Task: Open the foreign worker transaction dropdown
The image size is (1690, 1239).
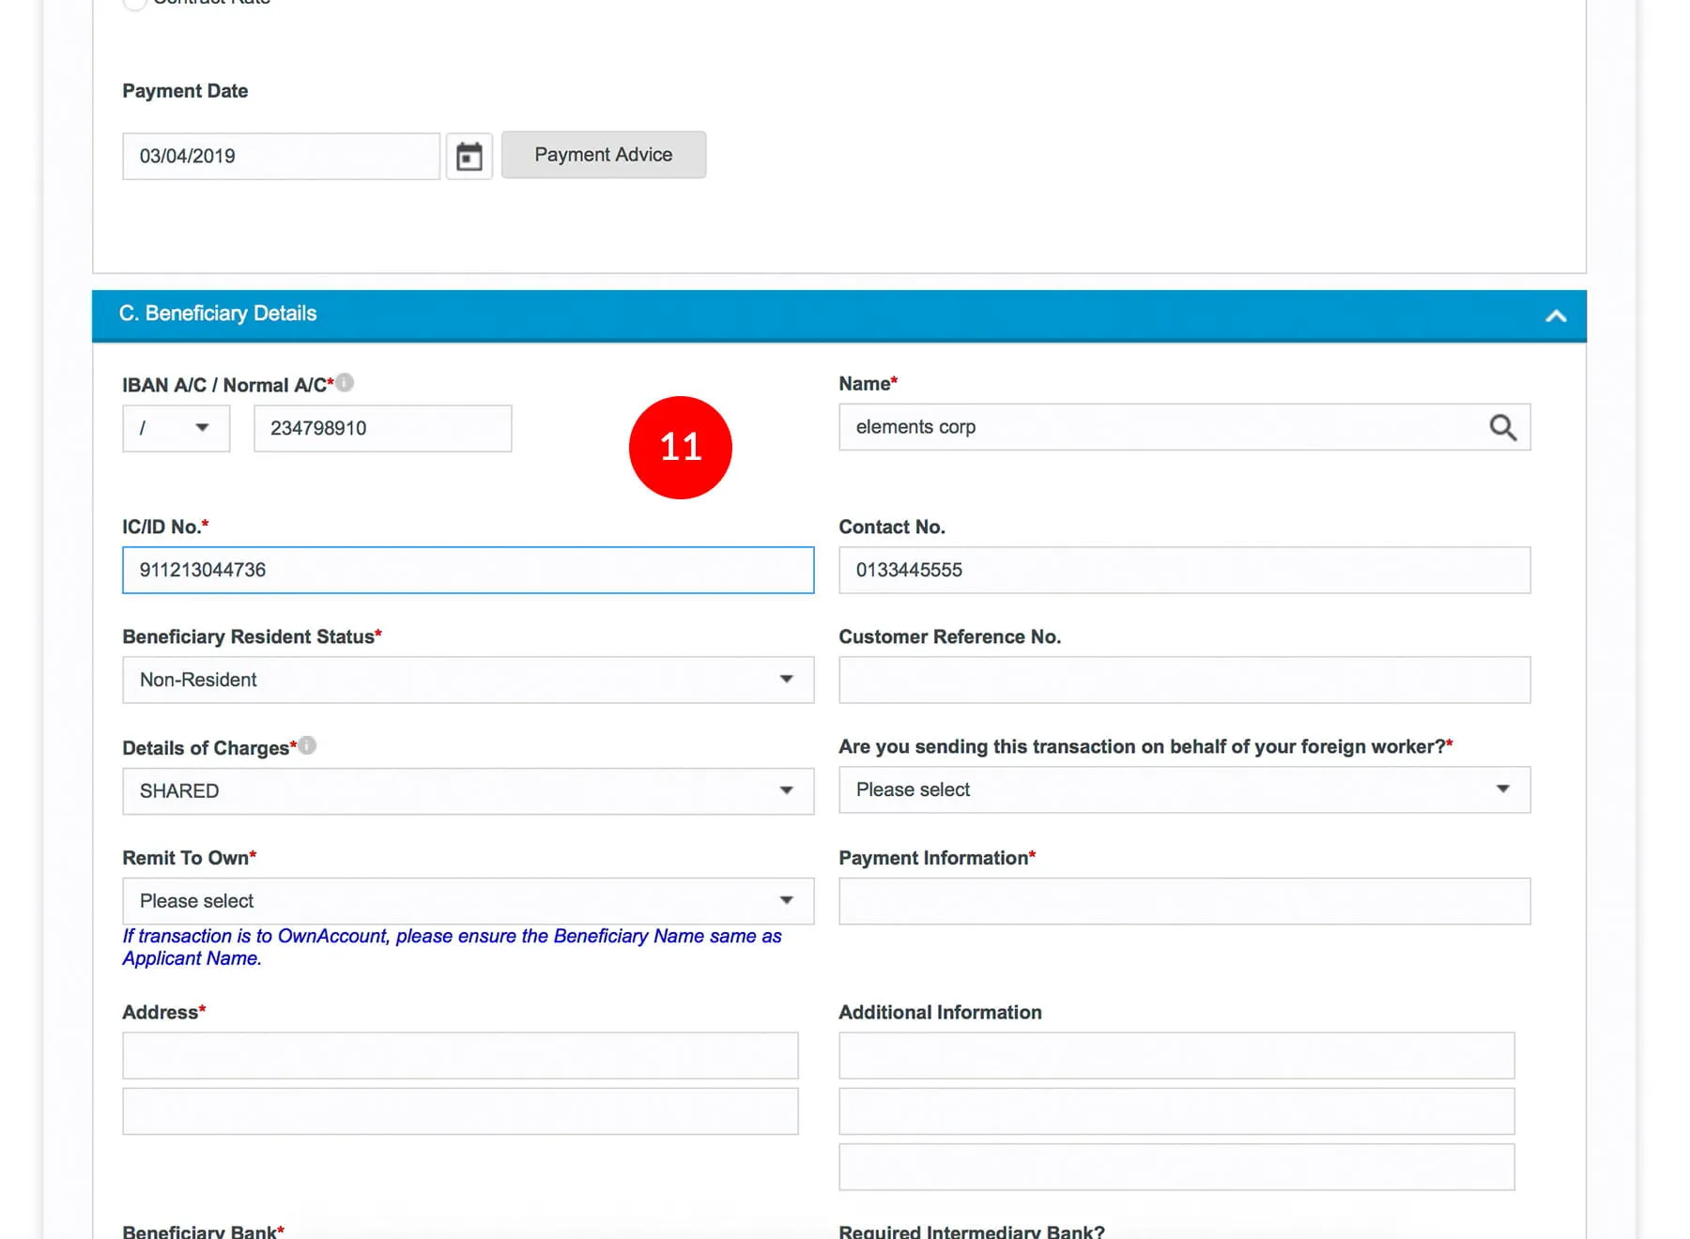Action: [x=1183, y=790]
